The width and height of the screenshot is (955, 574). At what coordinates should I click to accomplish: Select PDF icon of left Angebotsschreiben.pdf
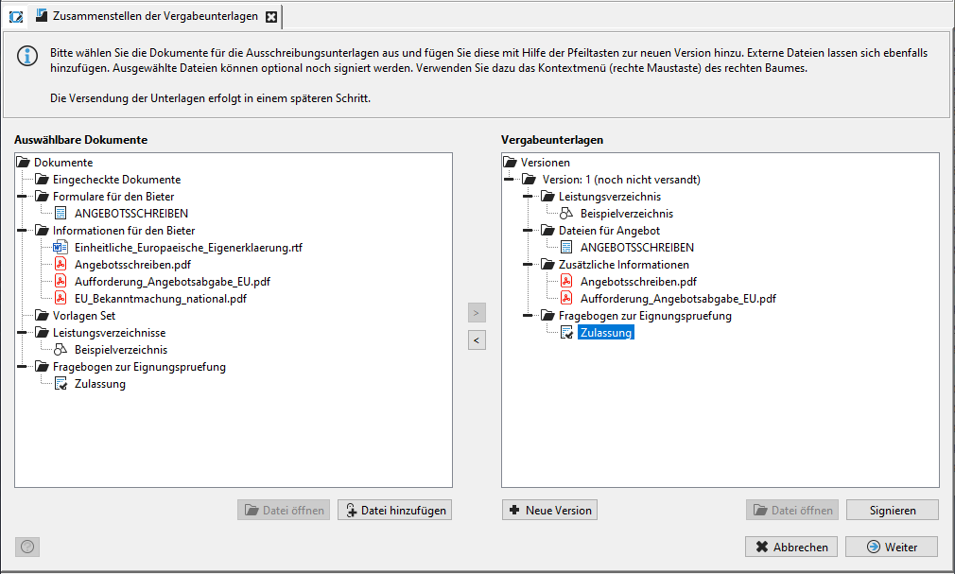pos(61,265)
